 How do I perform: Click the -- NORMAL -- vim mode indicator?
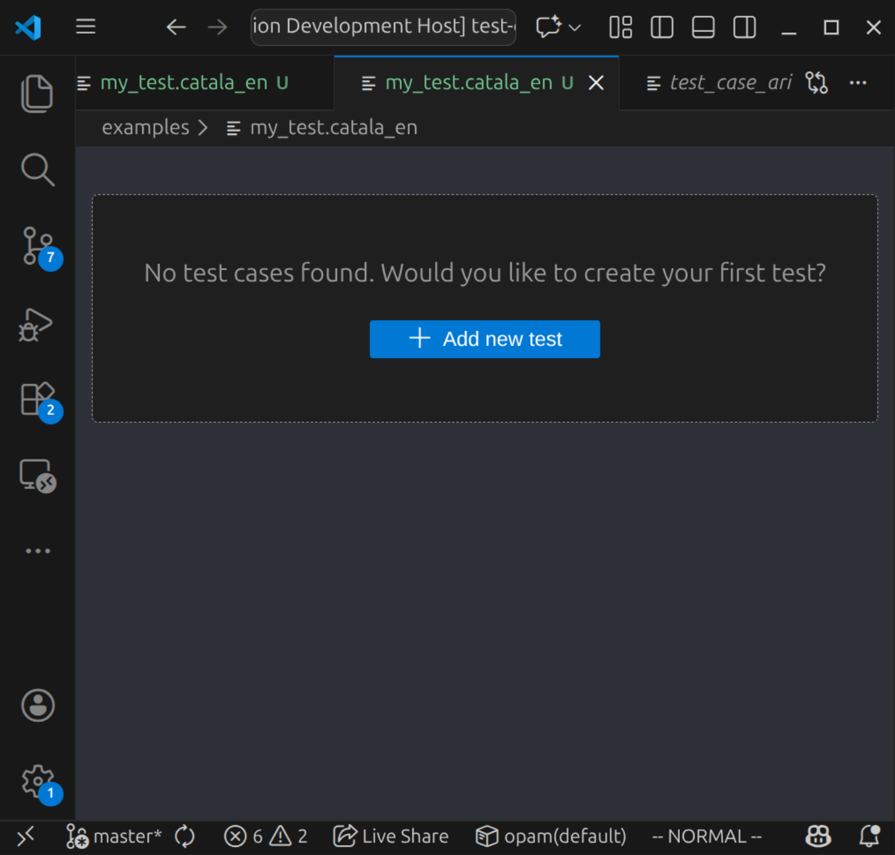click(x=707, y=837)
